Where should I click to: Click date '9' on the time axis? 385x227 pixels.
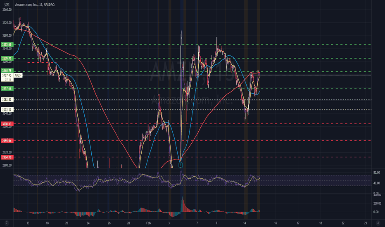tap(216, 223)
